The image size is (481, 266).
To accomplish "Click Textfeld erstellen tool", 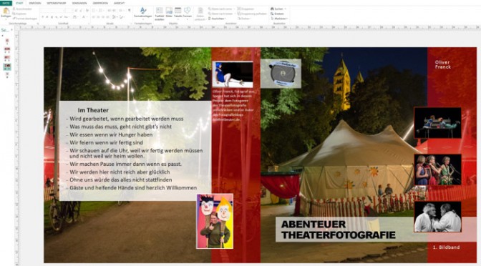I will [x=160, y=14].
